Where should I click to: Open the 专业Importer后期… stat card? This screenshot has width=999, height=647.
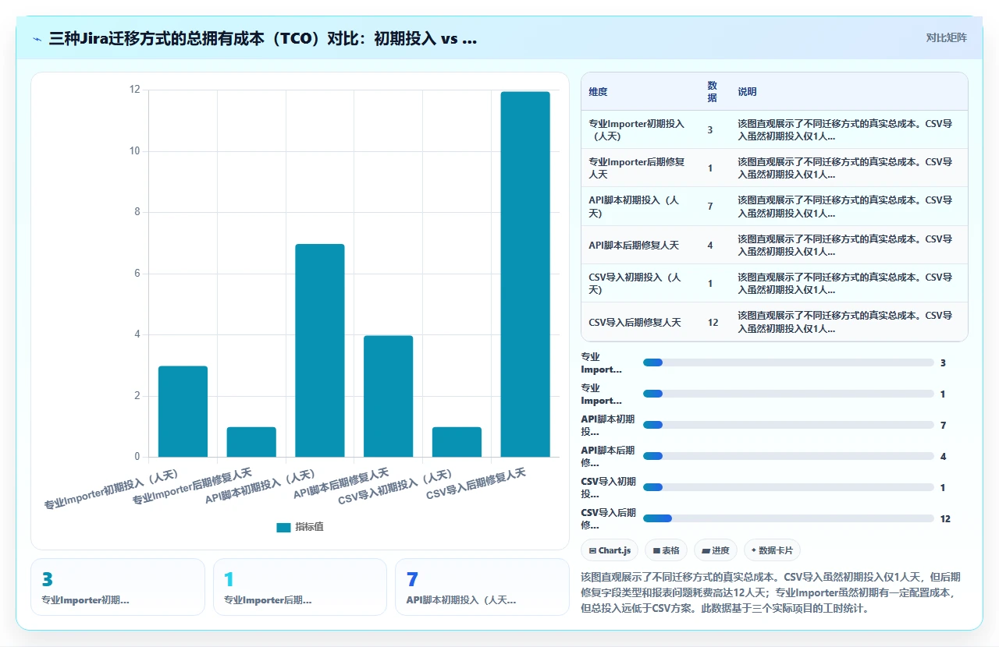click(300, 587)
